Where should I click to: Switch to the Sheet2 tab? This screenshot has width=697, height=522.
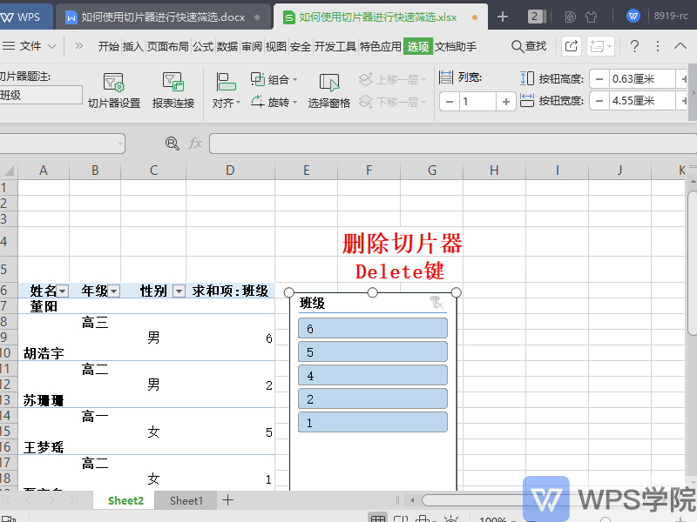(x=125, y=501)
